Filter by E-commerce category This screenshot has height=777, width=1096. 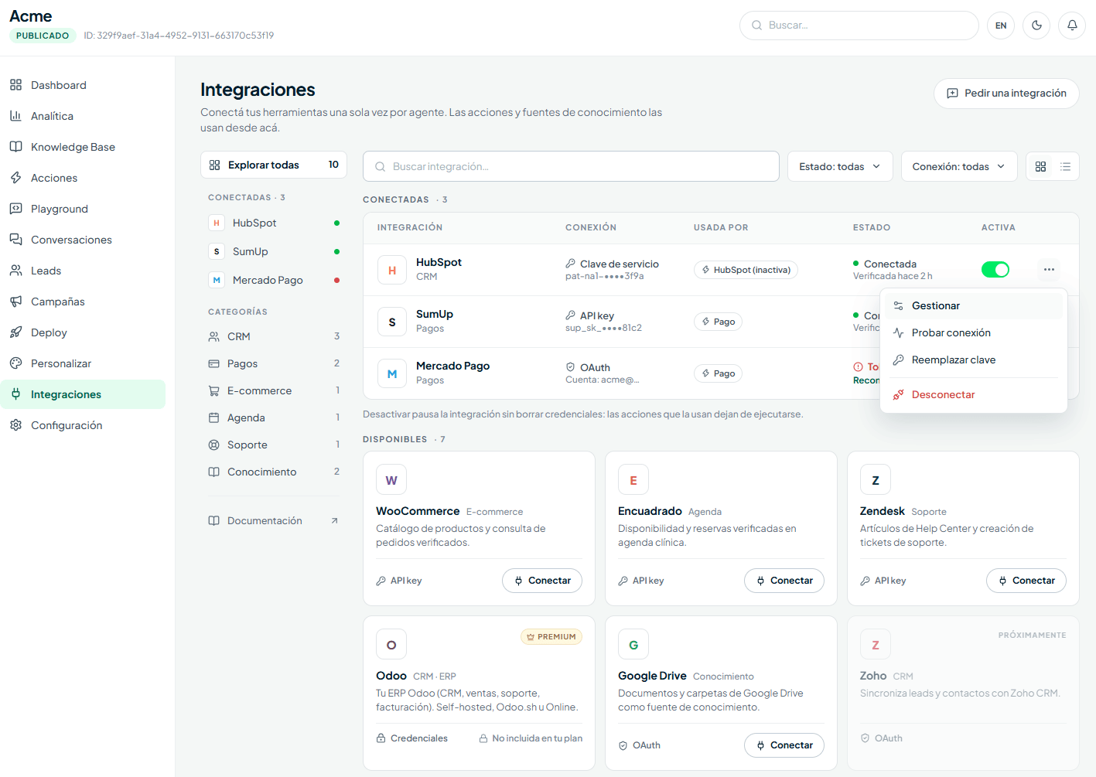pyautogui.click(x=274, y=390)
